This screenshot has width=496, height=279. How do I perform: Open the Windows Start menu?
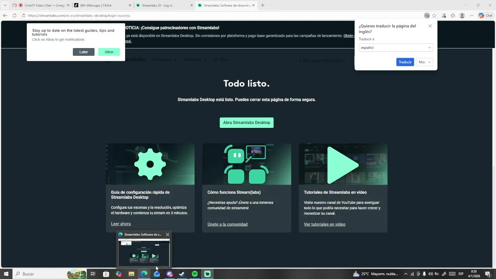click(6, 274)
